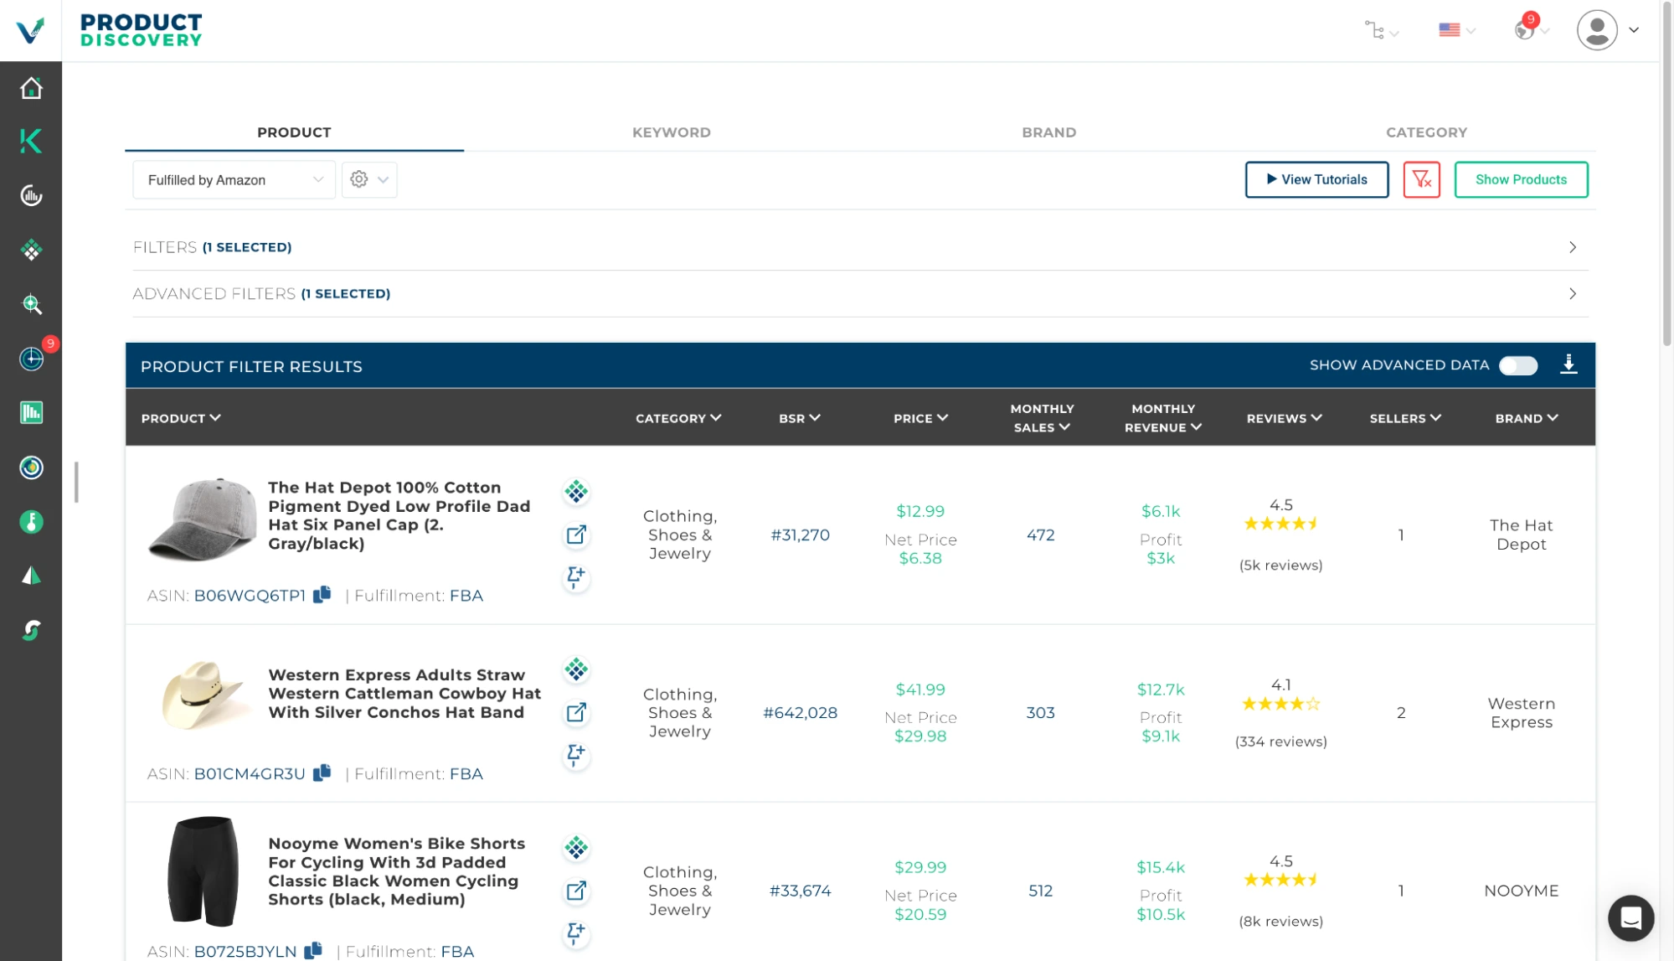Open ASIN link B06WGQ6TP1
1674x961 pixels.
[250, 596]
